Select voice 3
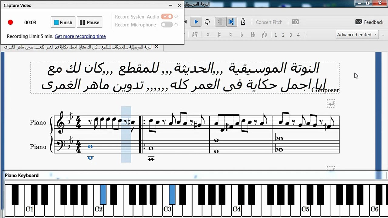The image size is (388, 218). [291, 35]
